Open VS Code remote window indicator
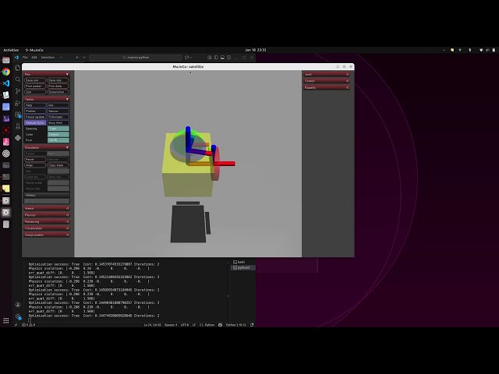This screenshot has width=499, height=374. tap(16, 325)
